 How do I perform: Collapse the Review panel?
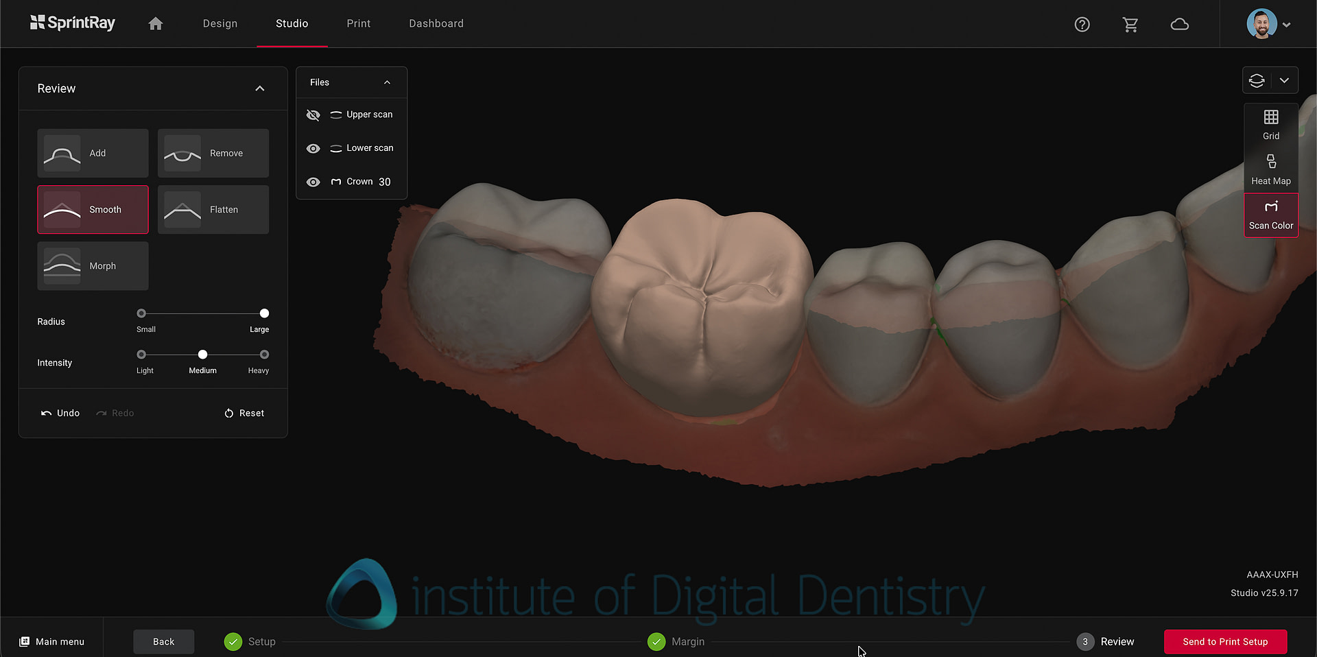pos(260,88)
